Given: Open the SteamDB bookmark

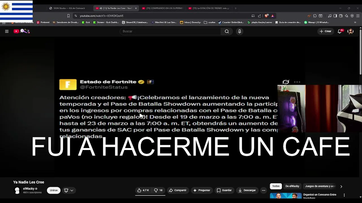Looking at the screenshot, I should point(135,22).
